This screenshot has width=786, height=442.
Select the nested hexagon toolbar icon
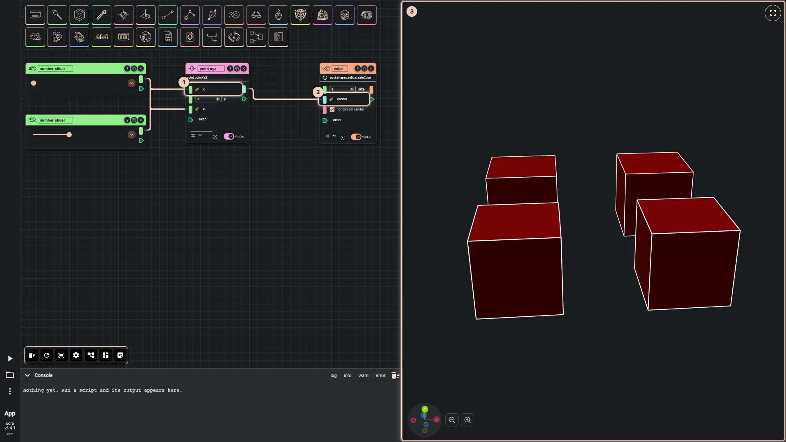79,15
